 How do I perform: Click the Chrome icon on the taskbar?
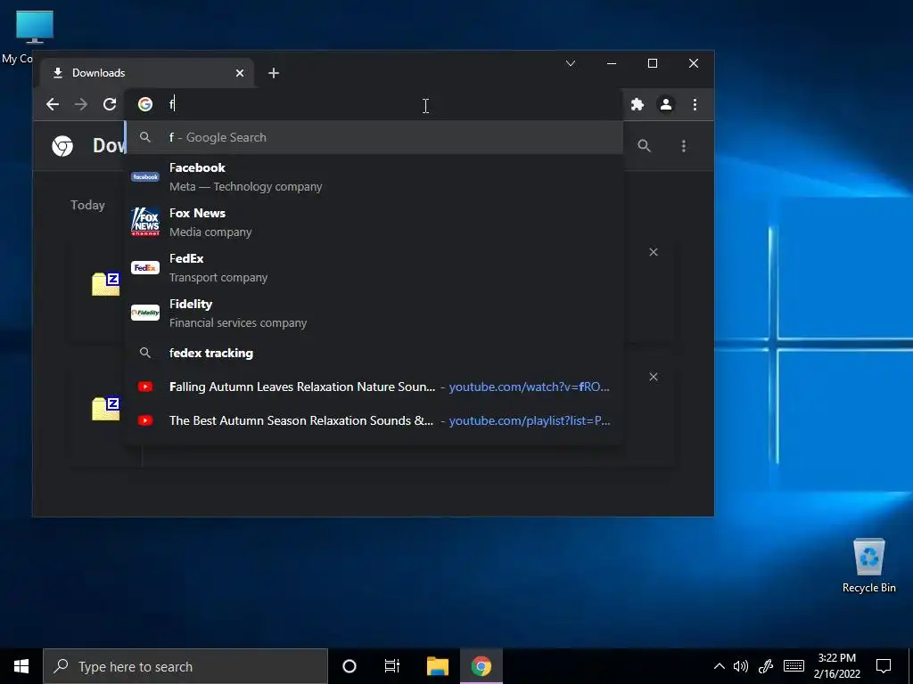[x=481, y=666]
